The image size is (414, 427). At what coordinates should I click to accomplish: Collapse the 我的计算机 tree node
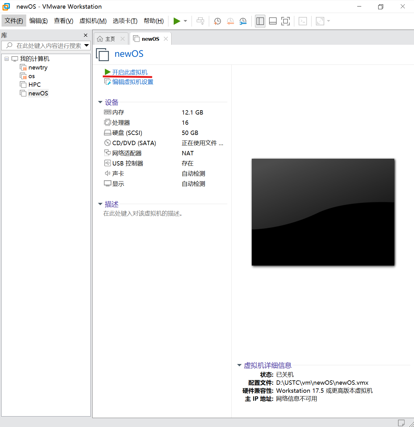point(6,58)
